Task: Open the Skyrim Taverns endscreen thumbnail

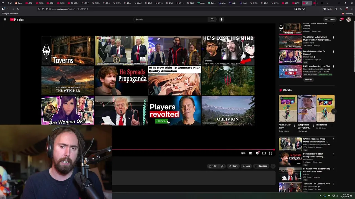Action: click(x=68, y=51)
